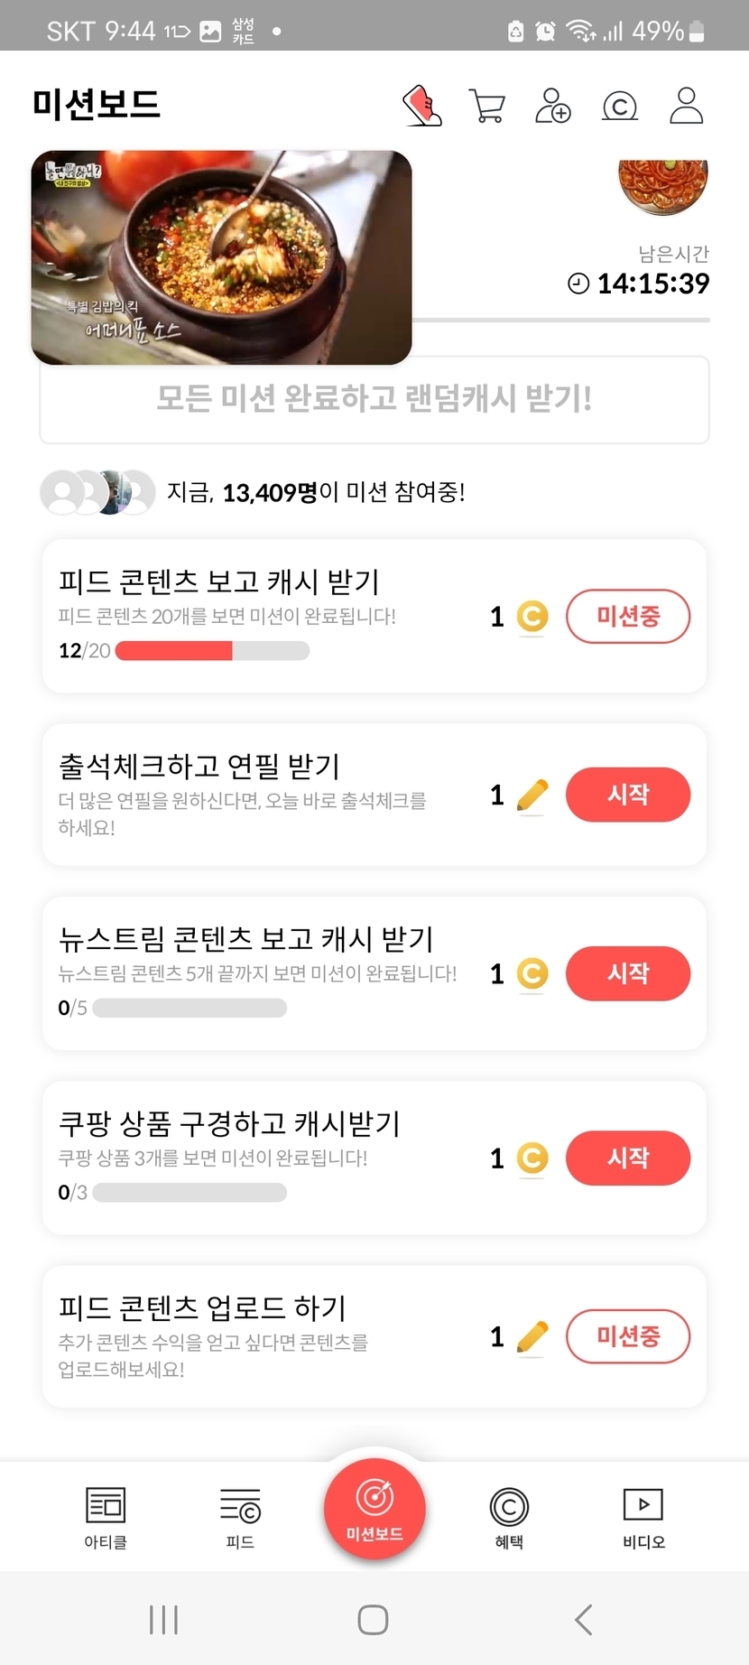
Task: Open the red sneaker step-counter icon
Action: (x=422, y=106)
